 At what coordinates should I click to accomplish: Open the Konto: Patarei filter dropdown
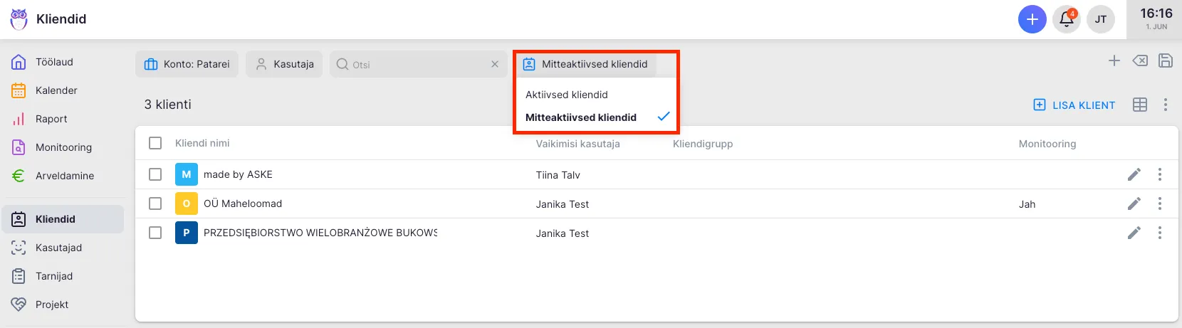(187, 64)
